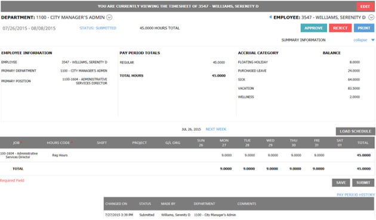This screenshot has height=220, width=376.
Task: Click Friday 31 hours field
Action: [319, 155]
